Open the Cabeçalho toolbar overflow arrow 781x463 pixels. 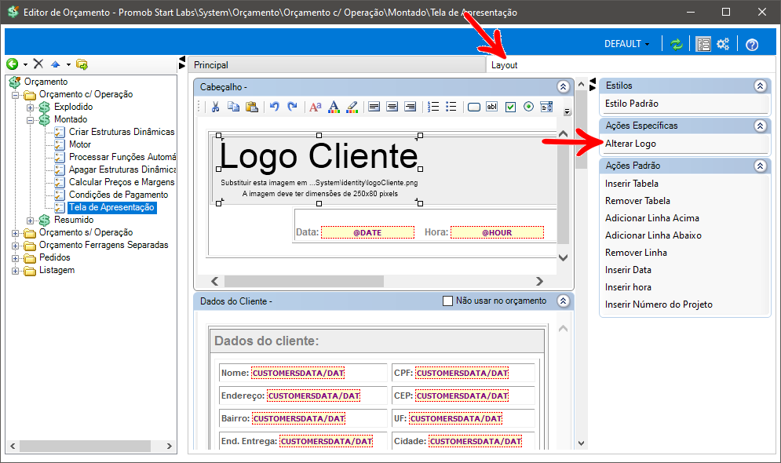567,111
